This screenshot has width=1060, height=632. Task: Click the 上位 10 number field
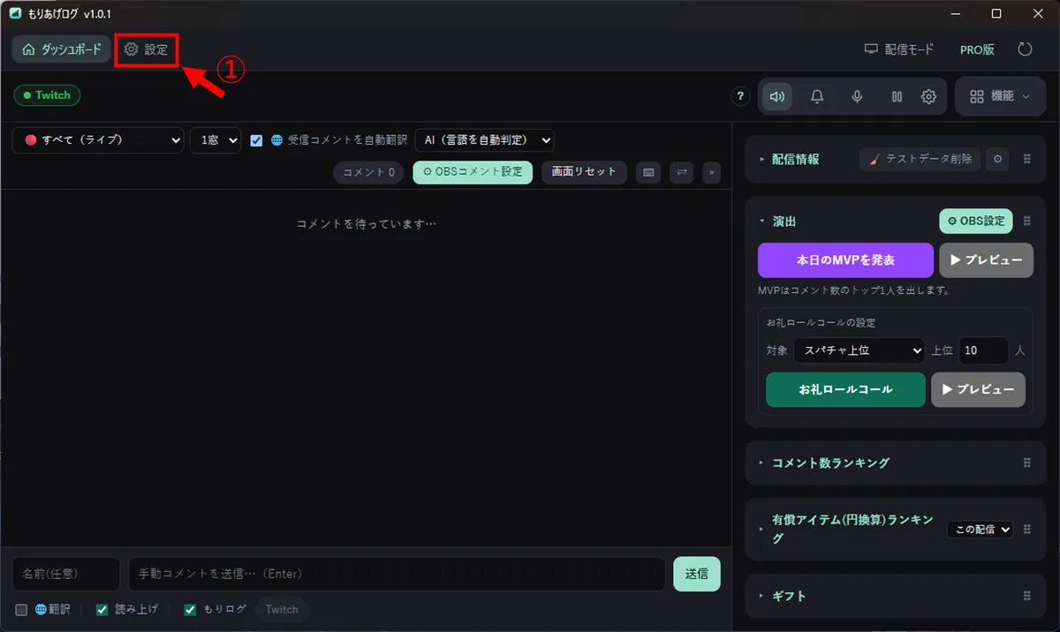(983, 350)
